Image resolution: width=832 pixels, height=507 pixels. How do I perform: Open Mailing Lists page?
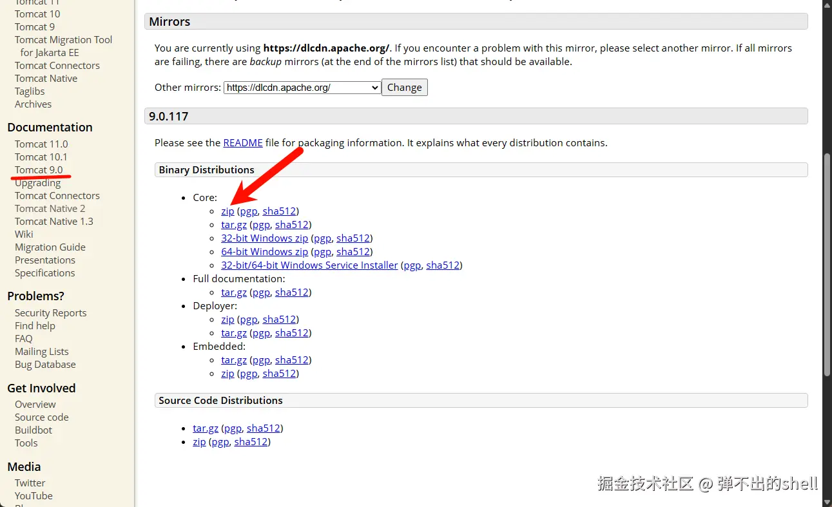[42, 351]
